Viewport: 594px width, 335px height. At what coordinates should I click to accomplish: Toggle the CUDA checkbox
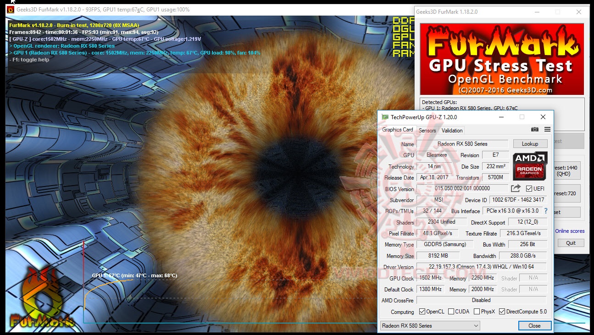point(451,312)
